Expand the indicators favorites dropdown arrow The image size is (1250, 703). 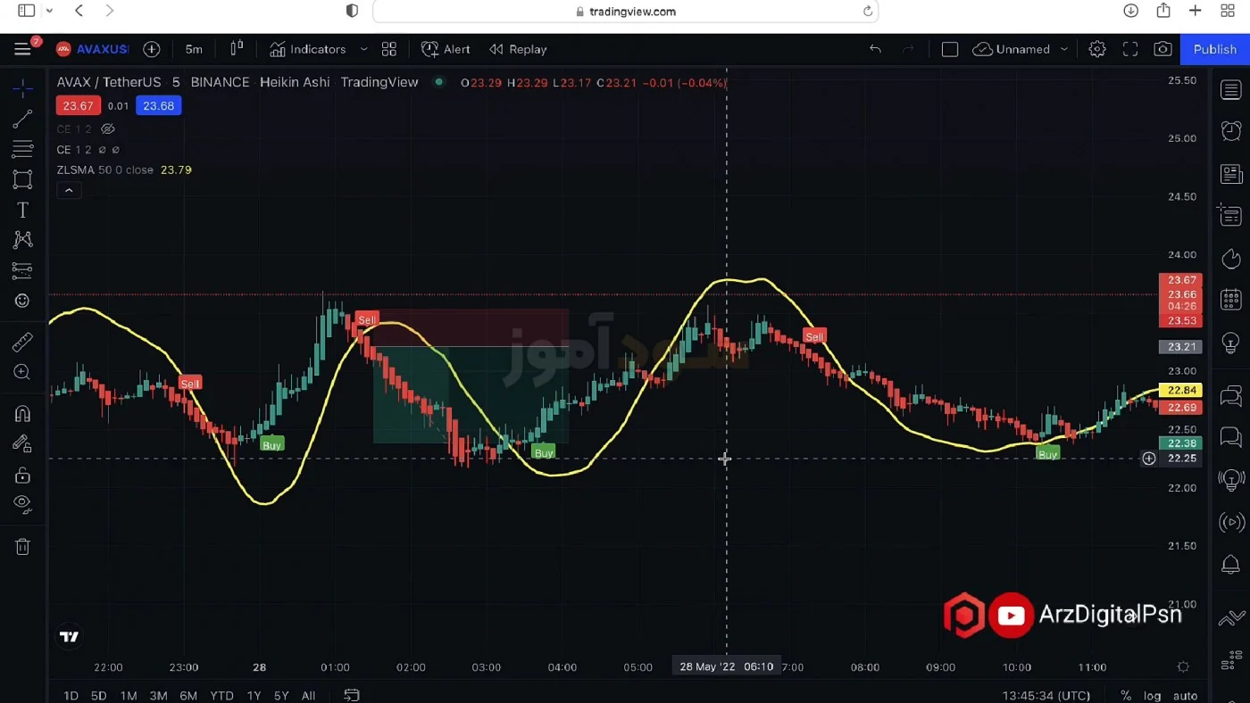point(363,49)
